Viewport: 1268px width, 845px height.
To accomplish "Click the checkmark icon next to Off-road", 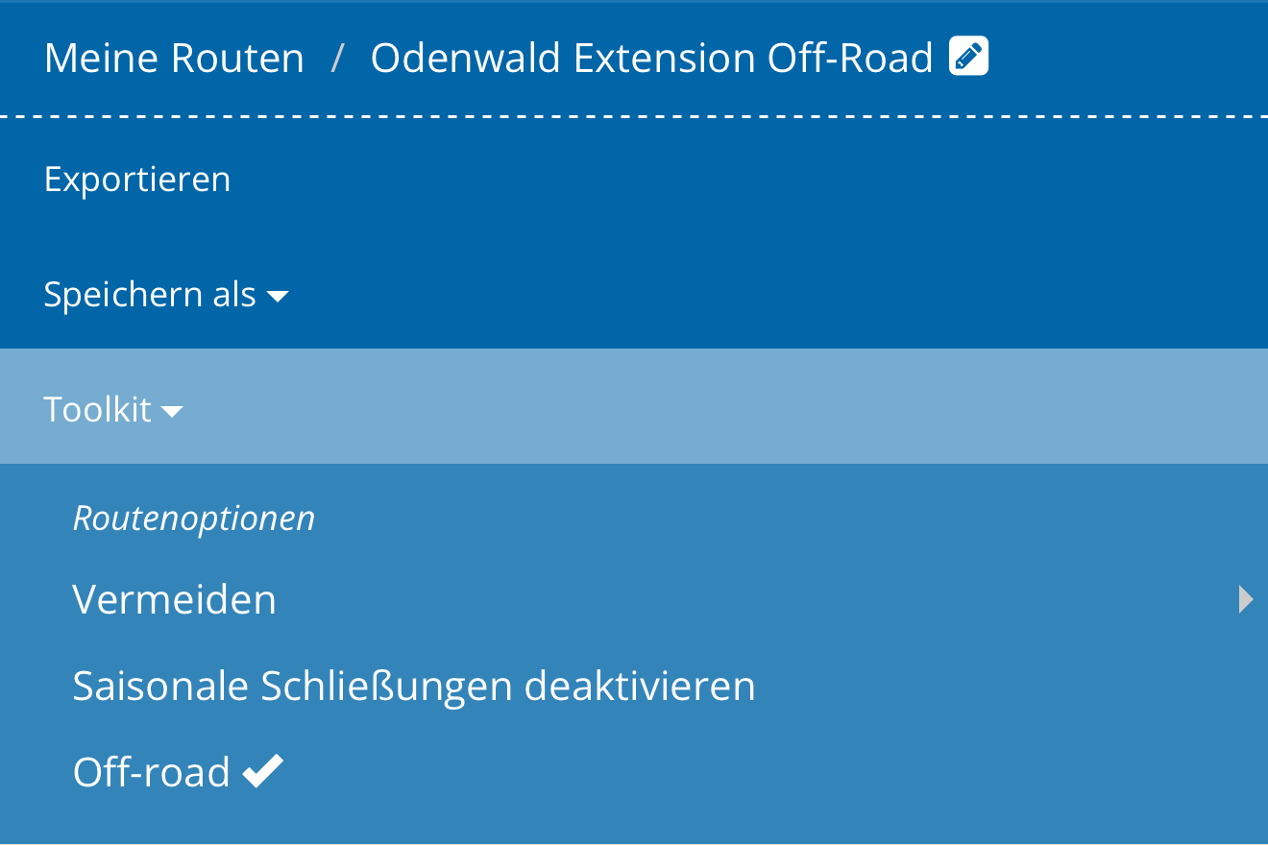I will pos(262,771).
